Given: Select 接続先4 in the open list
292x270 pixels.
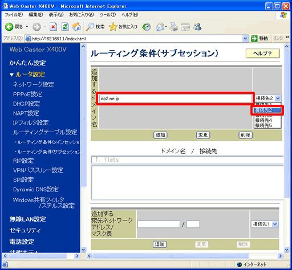Looking at the screenshot, I should [267, 120].
